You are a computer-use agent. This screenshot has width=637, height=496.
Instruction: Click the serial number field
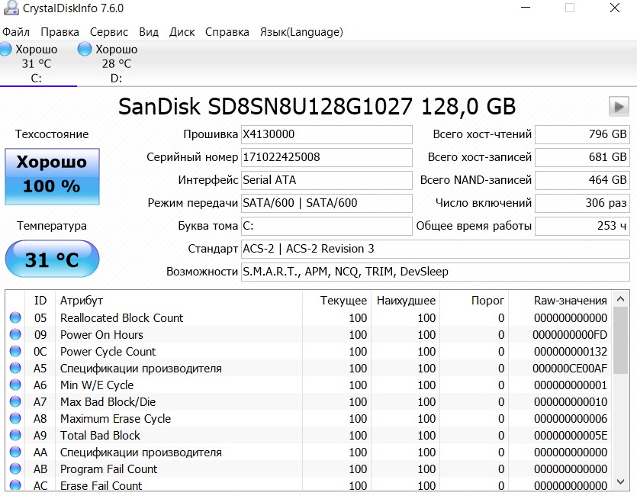(x=327, y=157)
